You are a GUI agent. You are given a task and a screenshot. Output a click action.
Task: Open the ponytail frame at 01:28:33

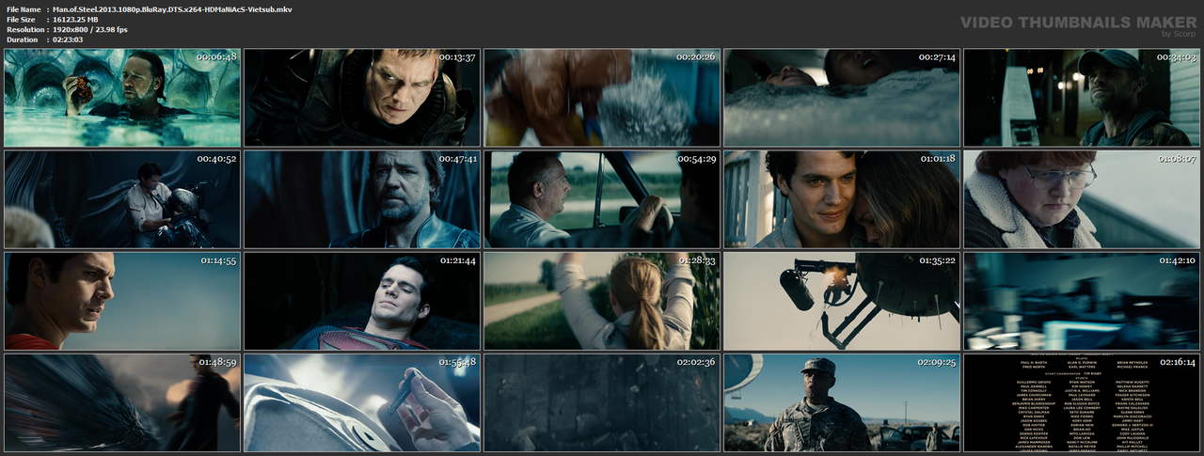pyautogui.click(x=601, y=301)
